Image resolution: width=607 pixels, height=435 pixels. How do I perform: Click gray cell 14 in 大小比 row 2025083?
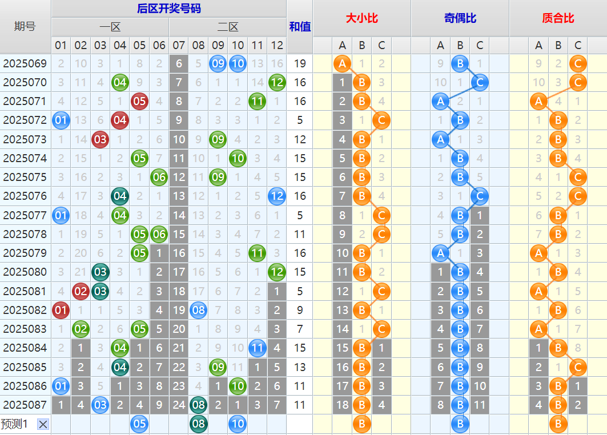coord(342,329)
